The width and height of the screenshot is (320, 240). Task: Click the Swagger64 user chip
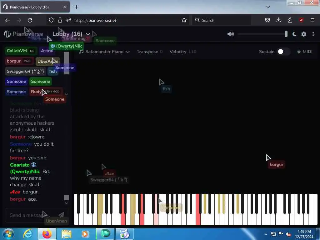25,71
